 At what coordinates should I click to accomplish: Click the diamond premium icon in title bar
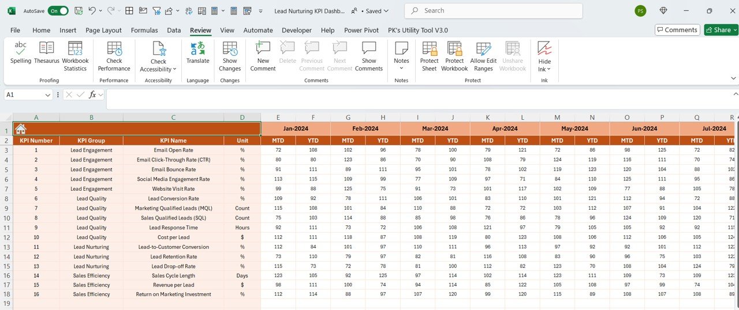663,11
